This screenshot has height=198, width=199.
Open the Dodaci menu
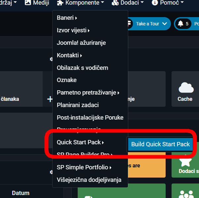click(x=128, y=3)
